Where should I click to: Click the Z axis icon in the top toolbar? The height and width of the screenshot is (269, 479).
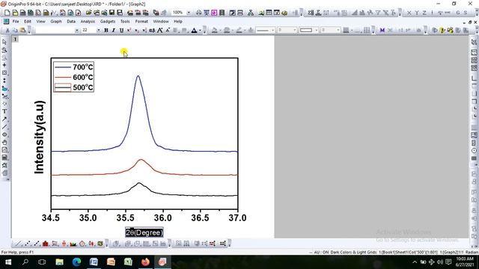pos(424,13)
